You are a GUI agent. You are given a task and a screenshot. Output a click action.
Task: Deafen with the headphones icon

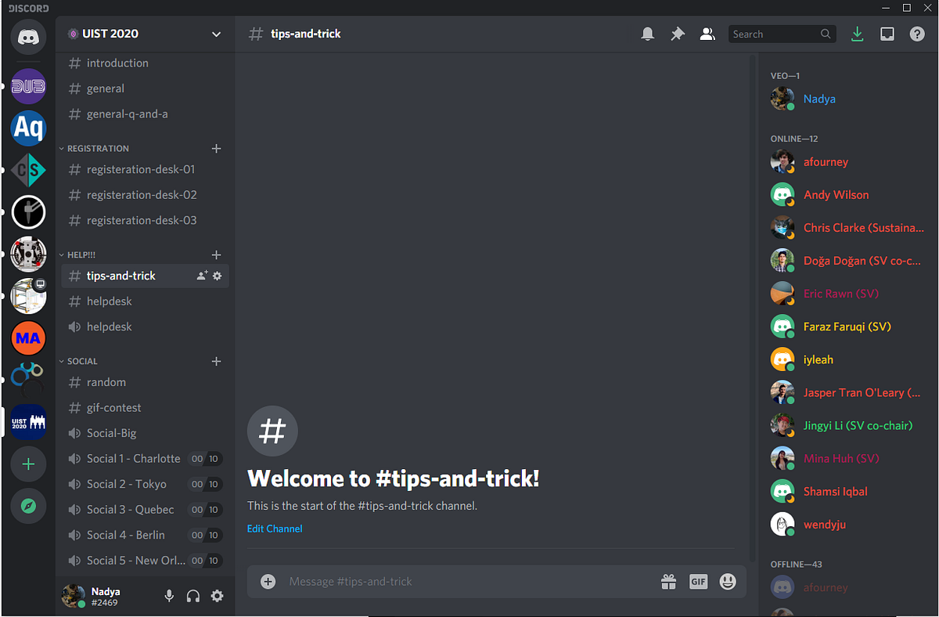[193, 596]
